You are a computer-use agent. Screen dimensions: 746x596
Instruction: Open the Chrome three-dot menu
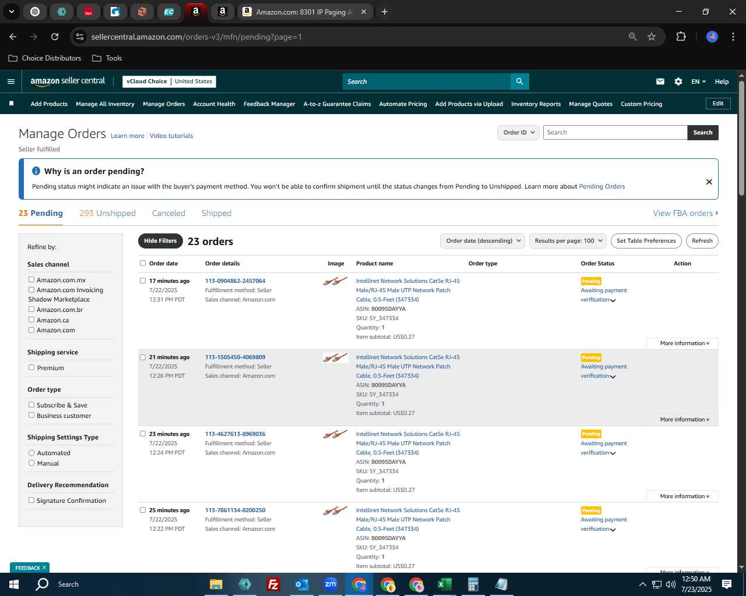click(732, 37)
